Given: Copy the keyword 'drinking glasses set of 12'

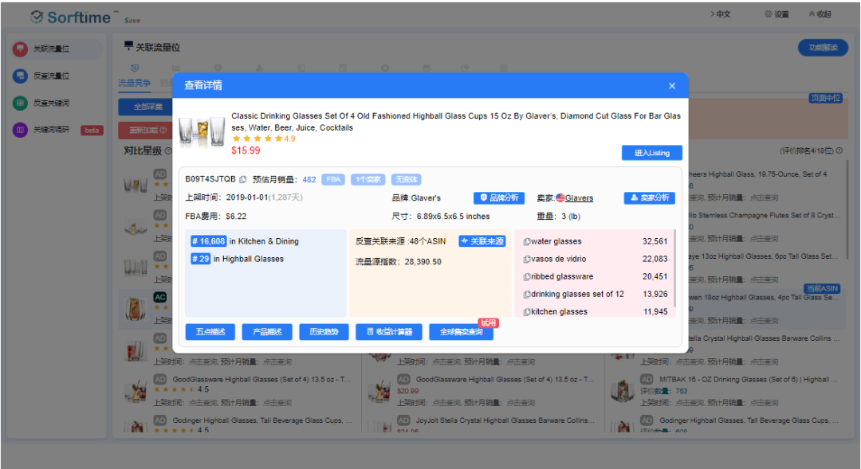Looking at the screenshot, I should pyautogui.click(x=527, y=294).
